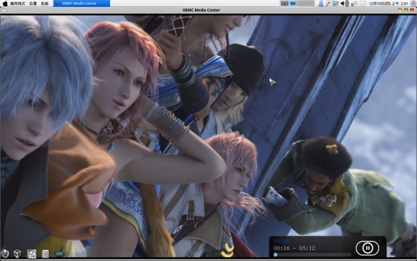
Task: Open the user status (person) icon
Action: pyautogui.click(x=321, y=3)
